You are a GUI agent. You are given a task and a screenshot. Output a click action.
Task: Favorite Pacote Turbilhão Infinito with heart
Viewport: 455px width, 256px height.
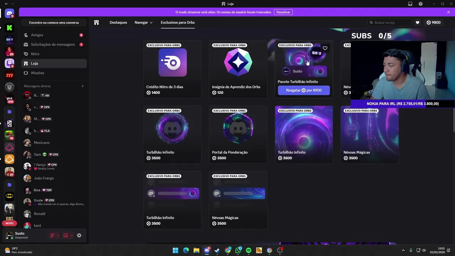pyautogui.click(x=325, y=48)
